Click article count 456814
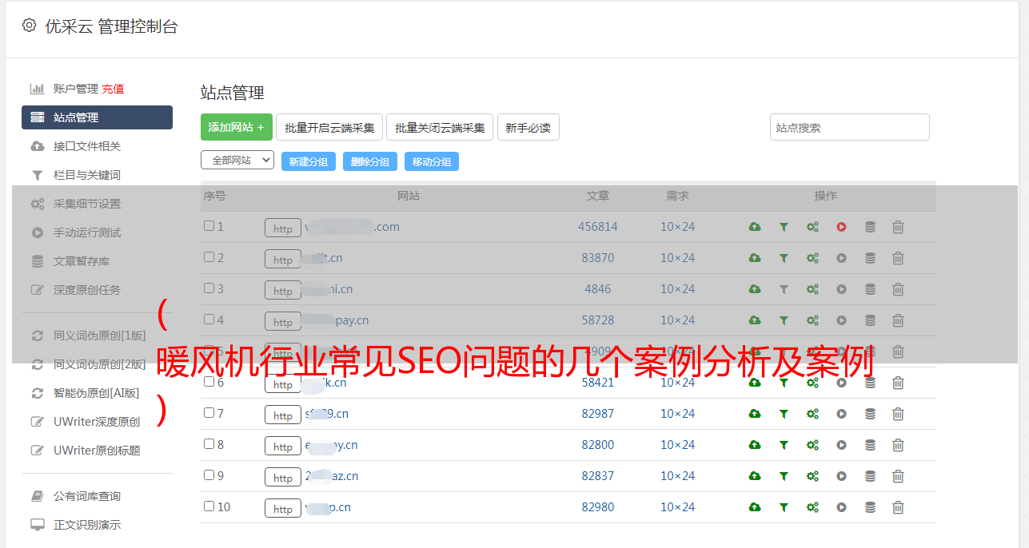Screen dimensions: 1029x548 coord(598,227)
